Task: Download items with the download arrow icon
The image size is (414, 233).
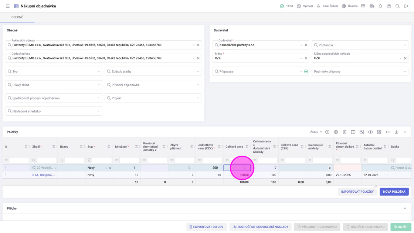Action: point(396,132)
